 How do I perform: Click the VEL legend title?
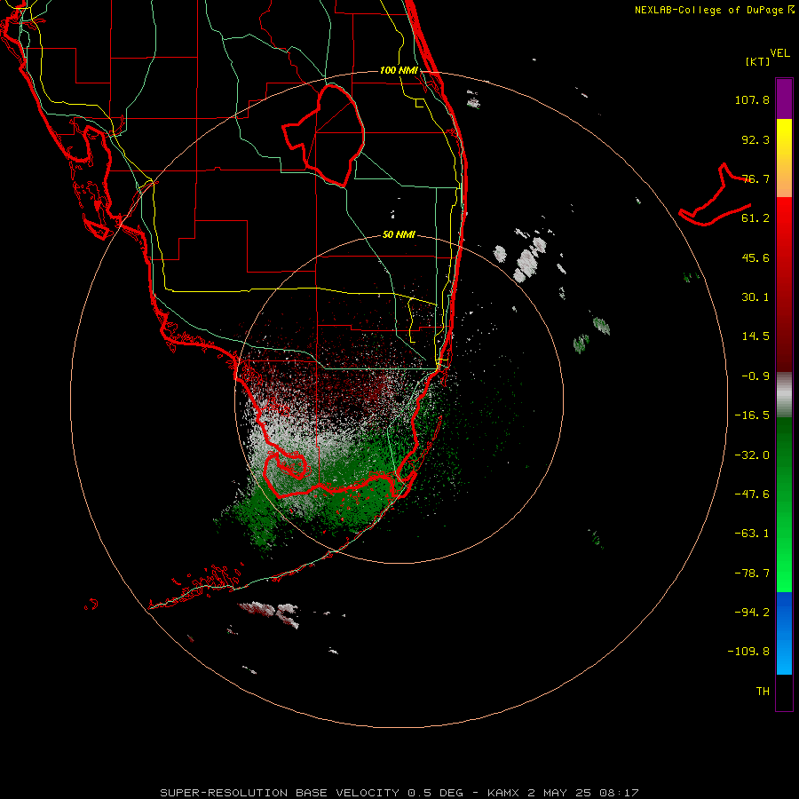(x=779, y=52)
